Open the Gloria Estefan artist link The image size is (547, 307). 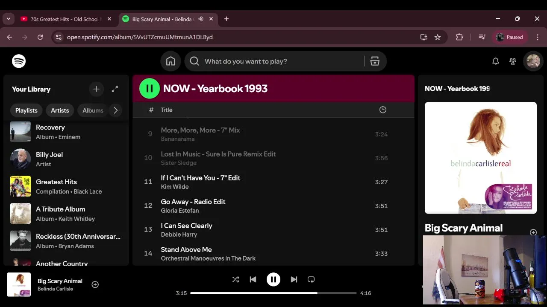[x=180, y=211]
